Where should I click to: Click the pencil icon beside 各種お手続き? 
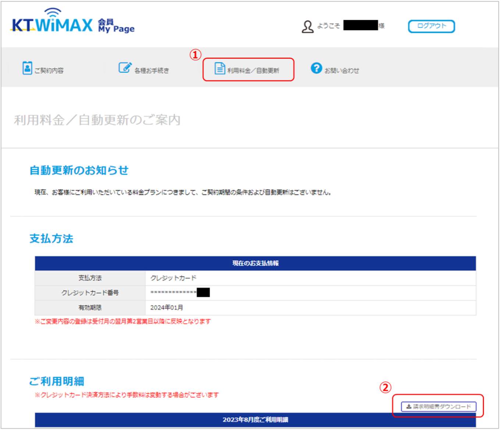[125, 67]
